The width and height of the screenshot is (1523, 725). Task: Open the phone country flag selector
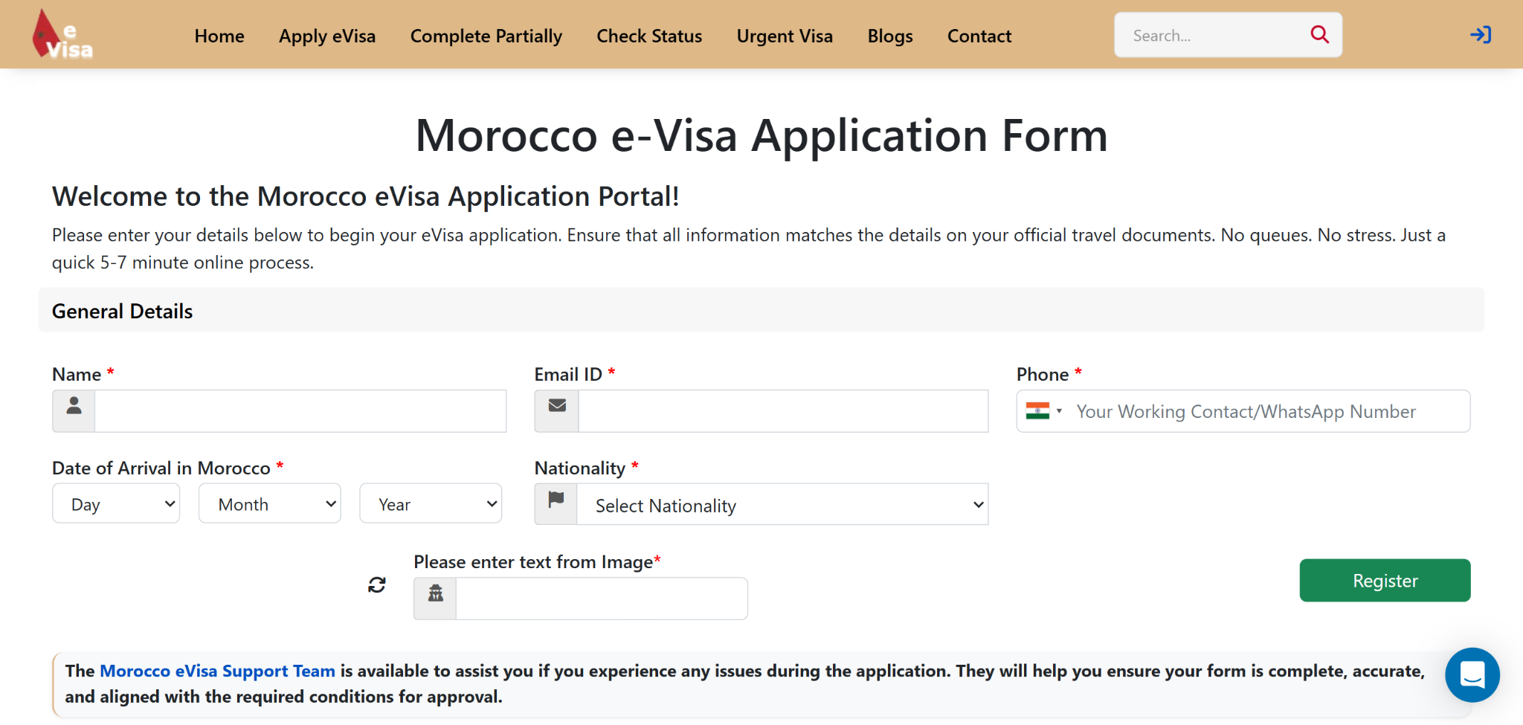click(x=1043, y=411)
